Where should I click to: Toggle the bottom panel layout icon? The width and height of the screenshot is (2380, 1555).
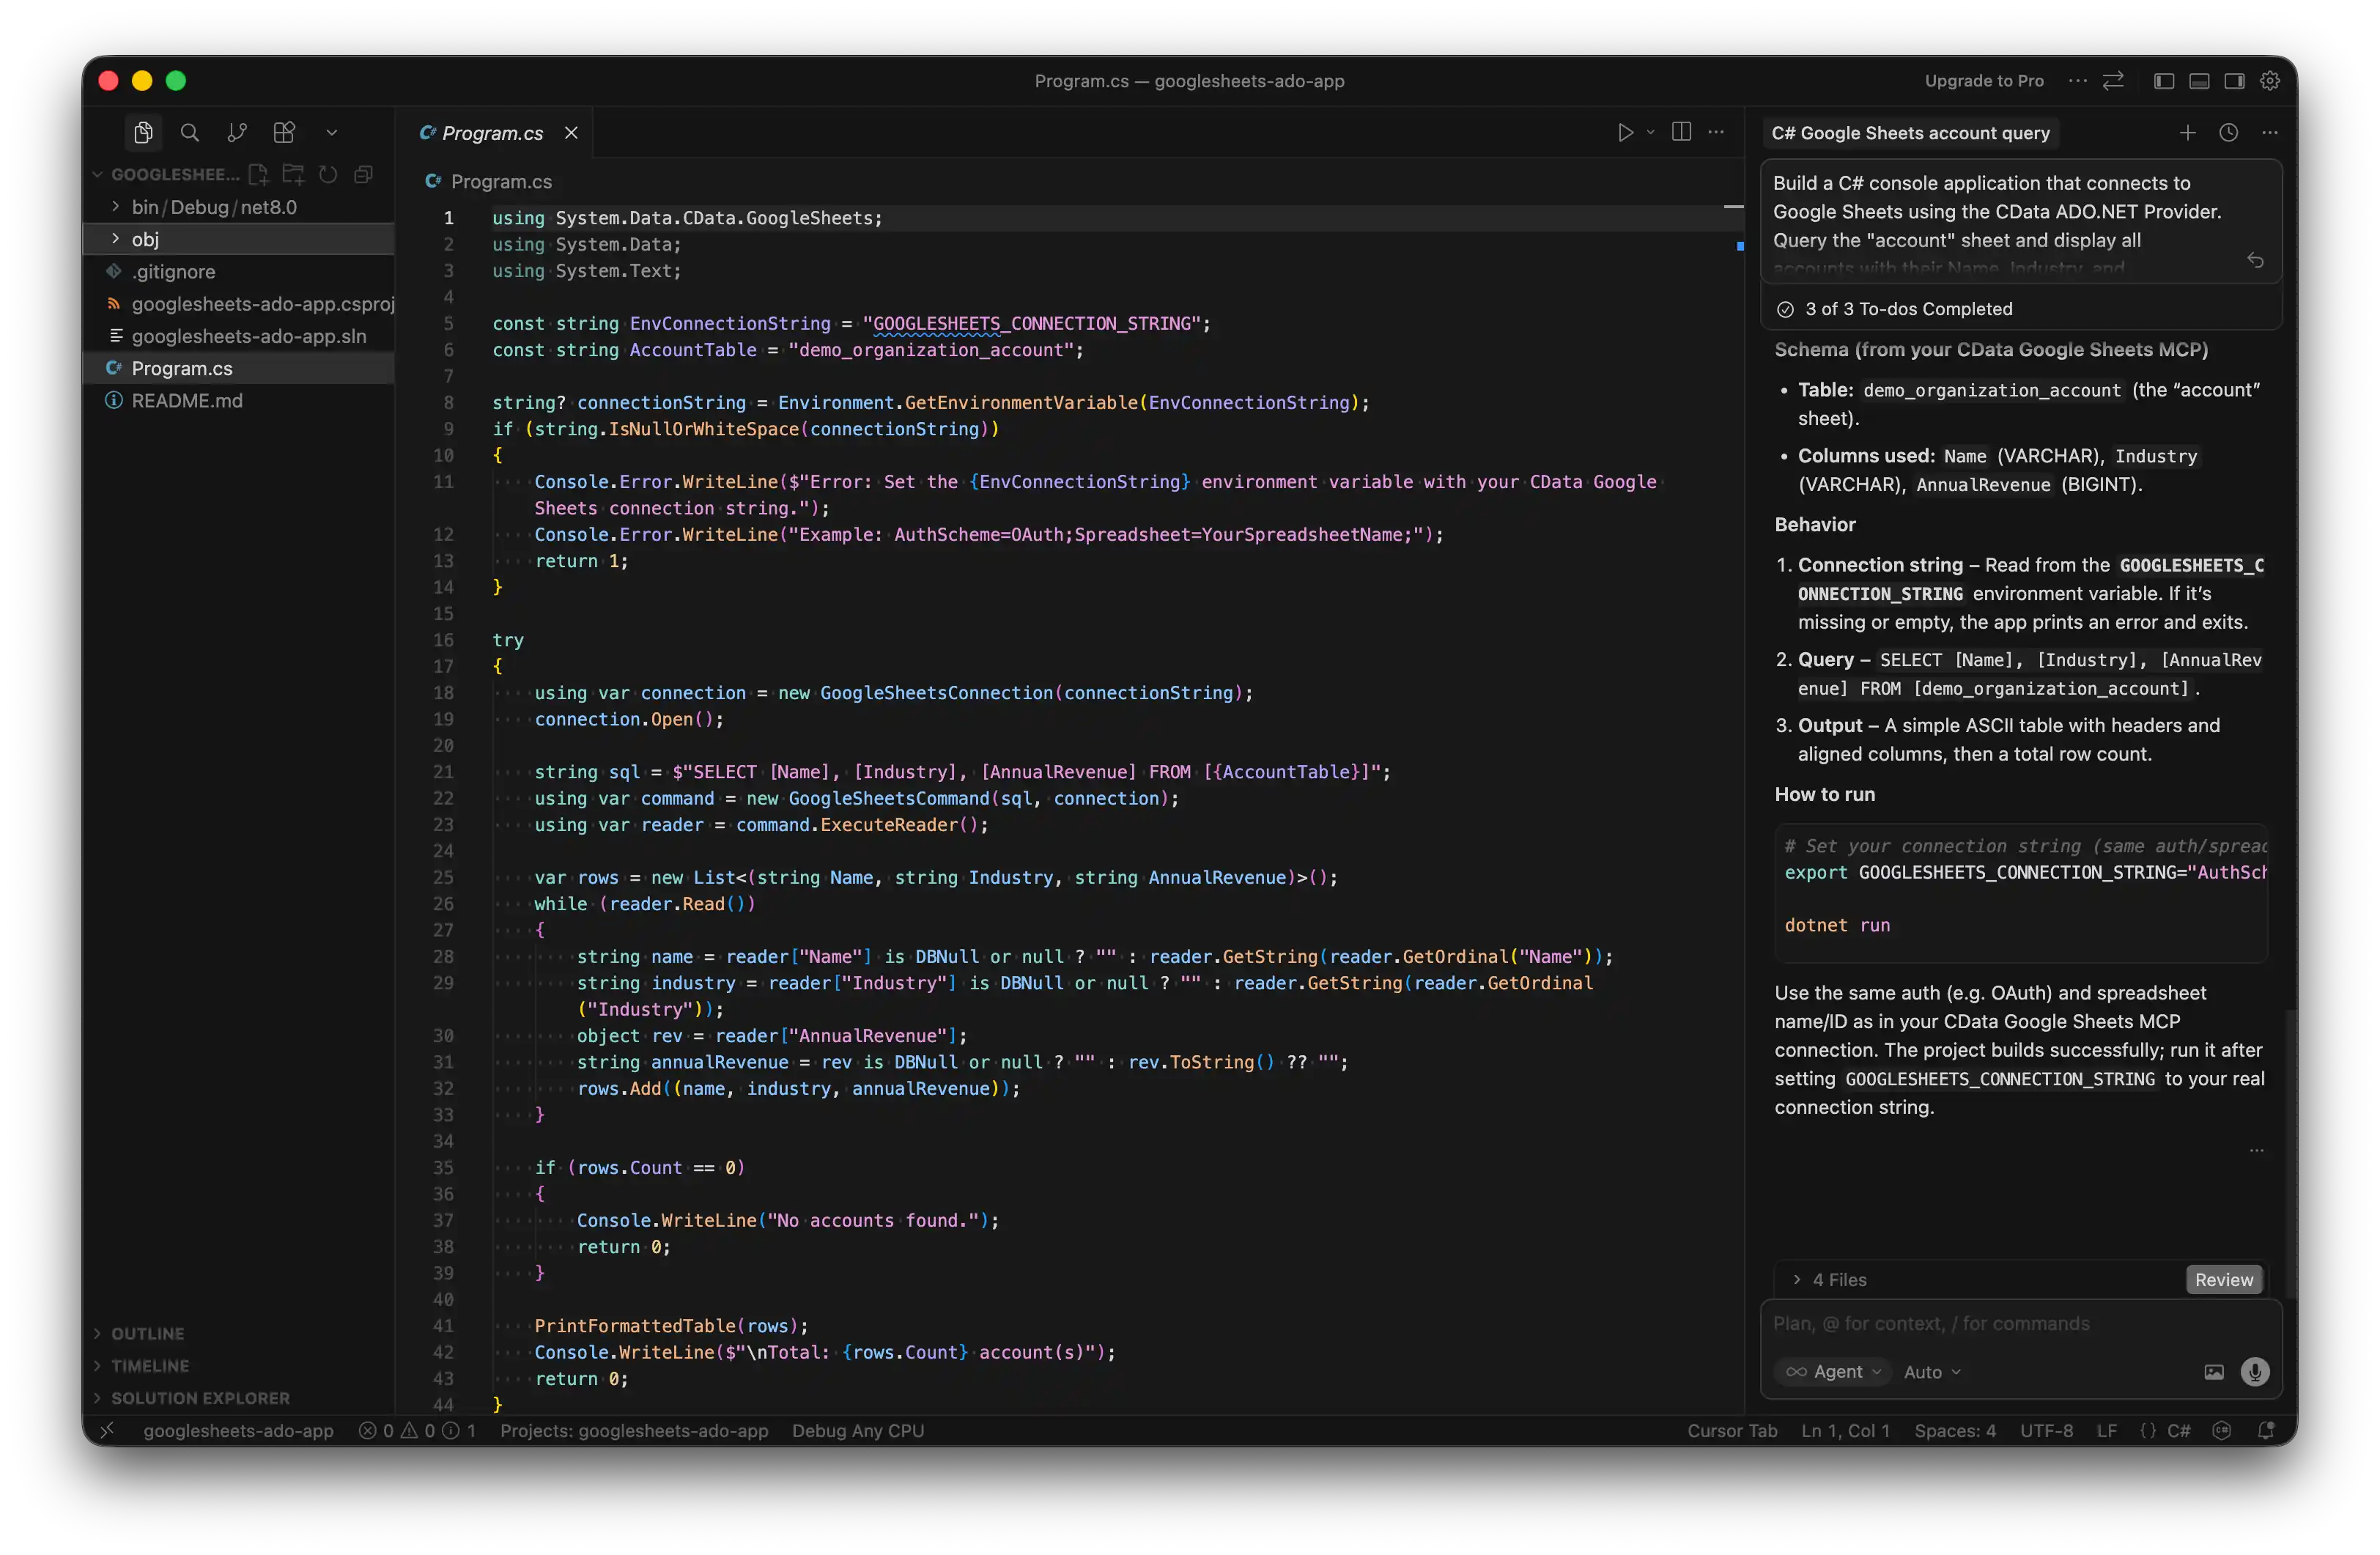click(x=2199, y=81)
